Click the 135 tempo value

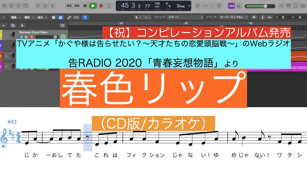point(157,4)
